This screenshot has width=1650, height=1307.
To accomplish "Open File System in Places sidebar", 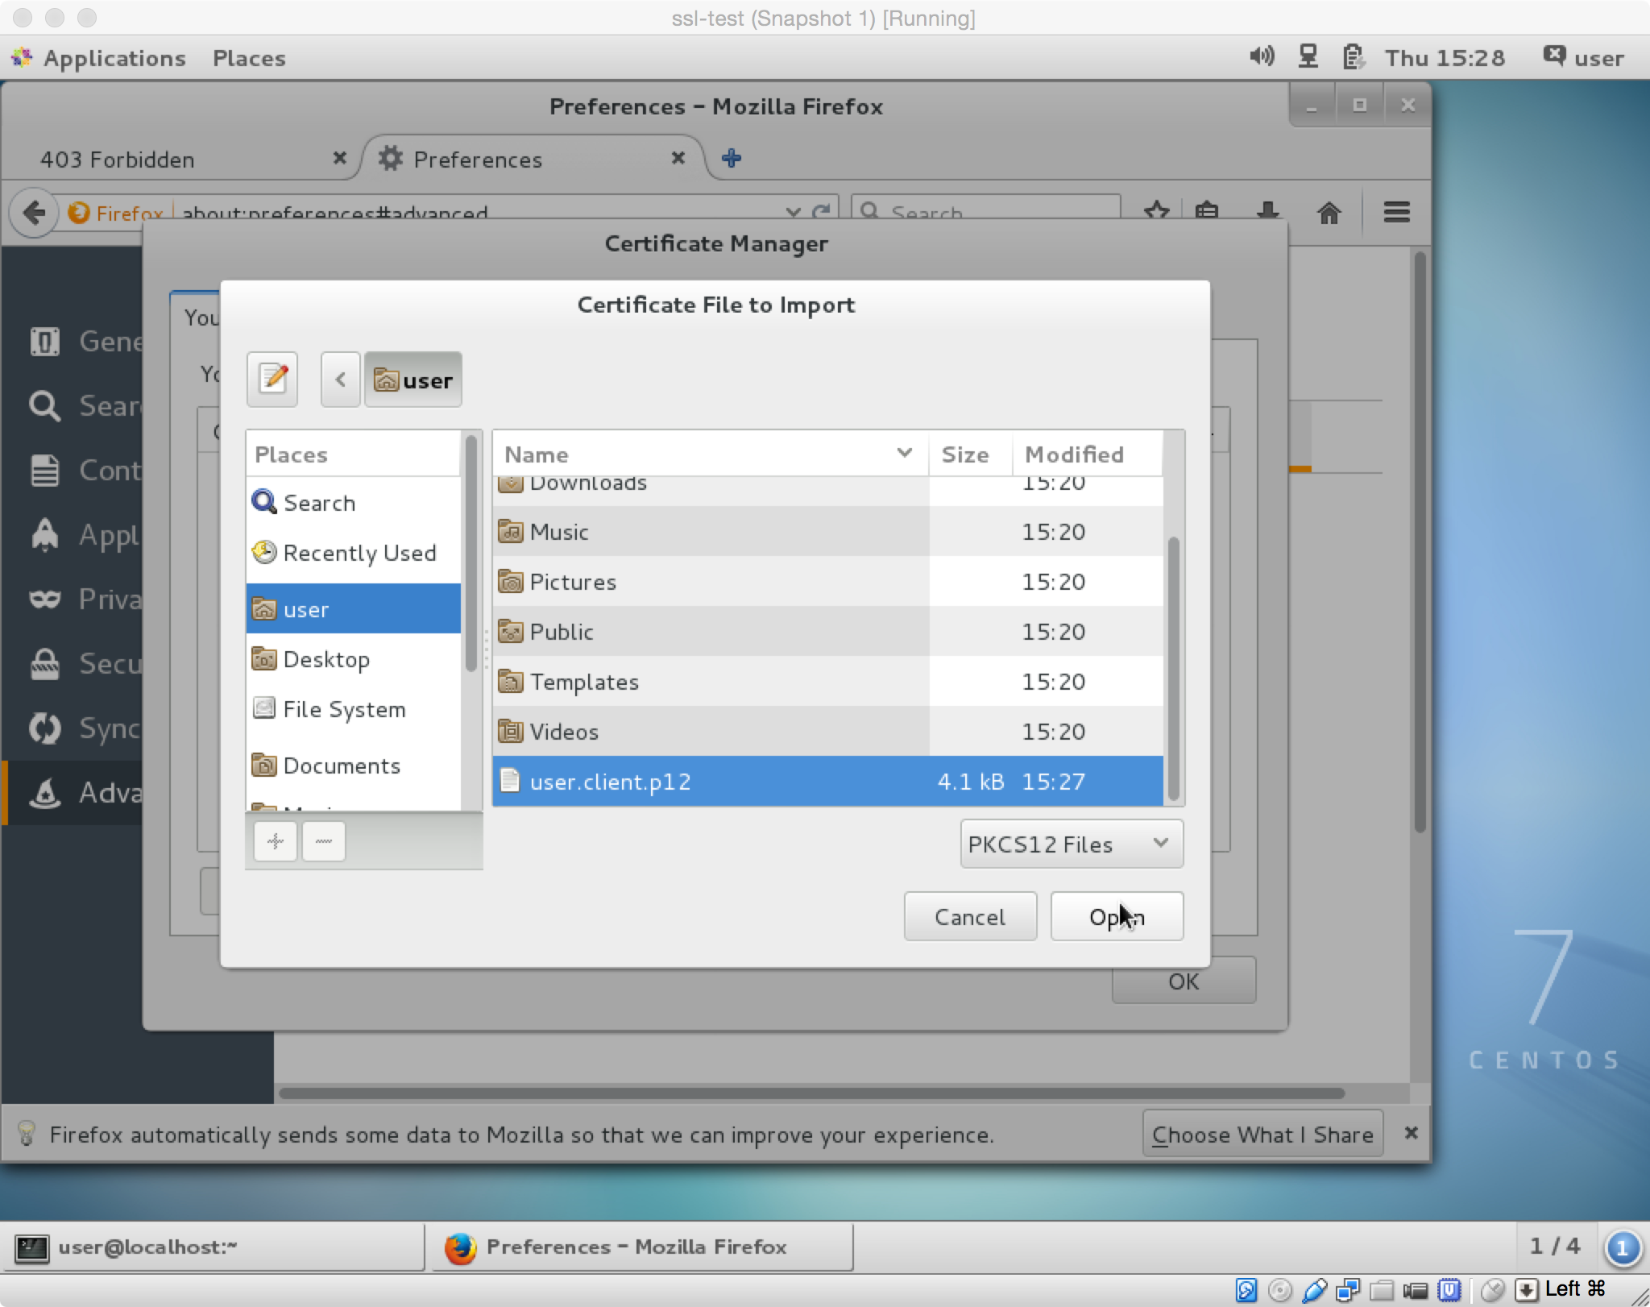I will point(354,709).
